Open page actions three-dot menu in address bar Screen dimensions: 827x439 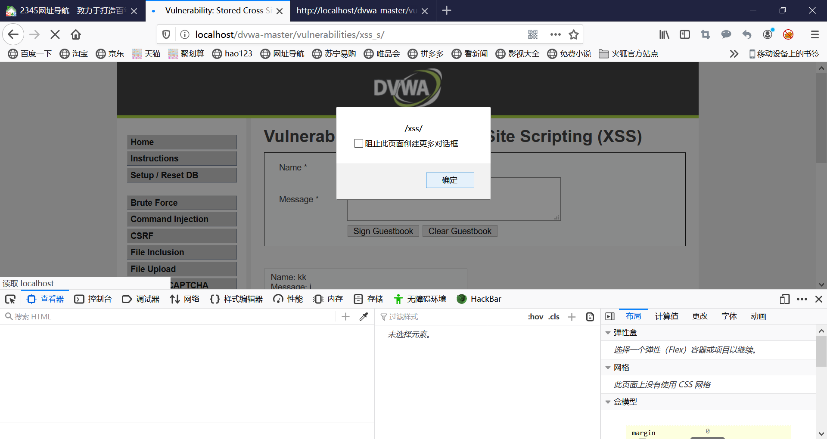[x=556, y=34]
